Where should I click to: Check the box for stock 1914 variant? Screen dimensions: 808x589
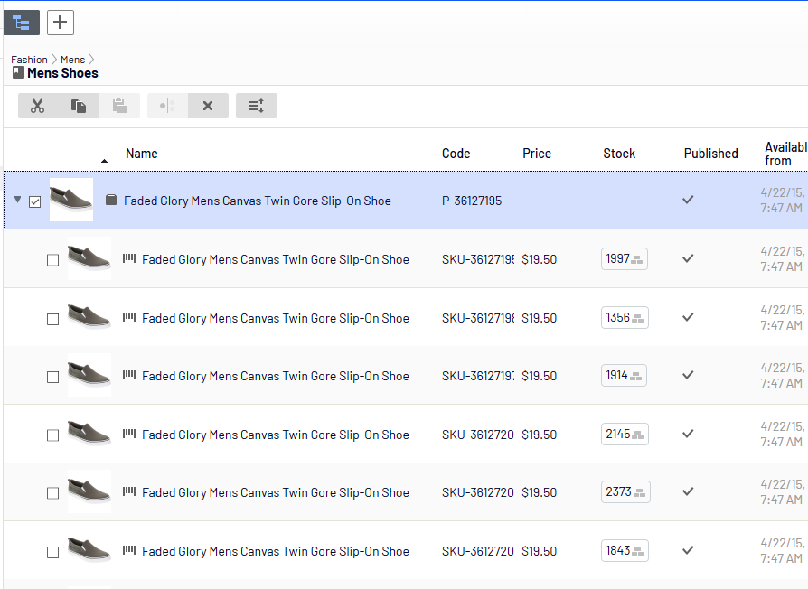(53, 378)
